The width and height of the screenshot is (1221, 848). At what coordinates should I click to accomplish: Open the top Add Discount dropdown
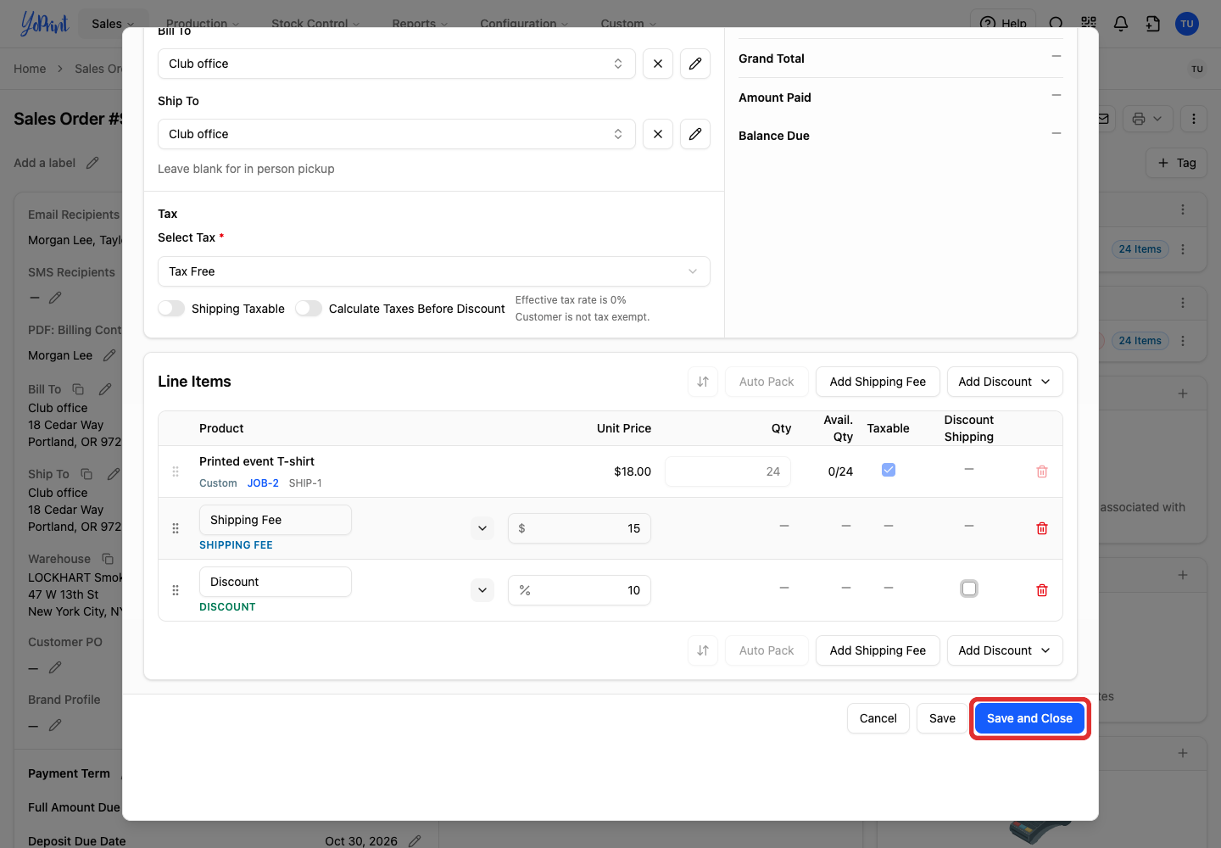pos(1005,382)
